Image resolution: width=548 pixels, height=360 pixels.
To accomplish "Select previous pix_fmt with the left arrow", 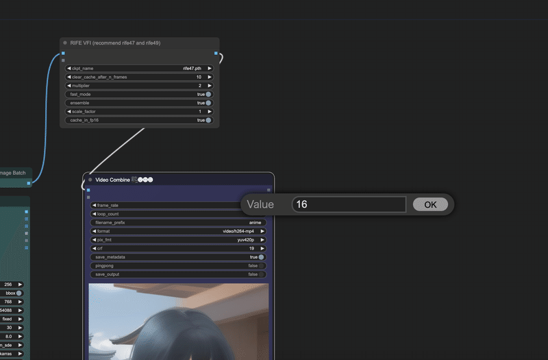I will [x=94, y=239].
